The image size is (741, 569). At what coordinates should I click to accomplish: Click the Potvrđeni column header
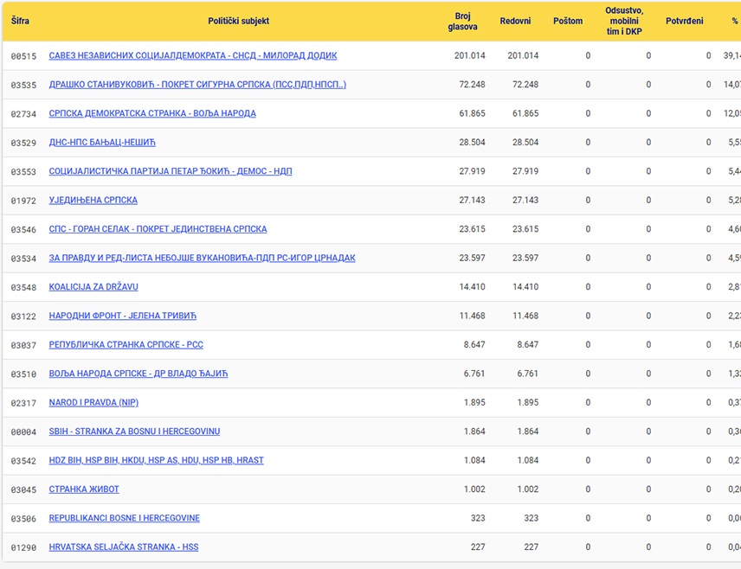[x=684, y=21]
